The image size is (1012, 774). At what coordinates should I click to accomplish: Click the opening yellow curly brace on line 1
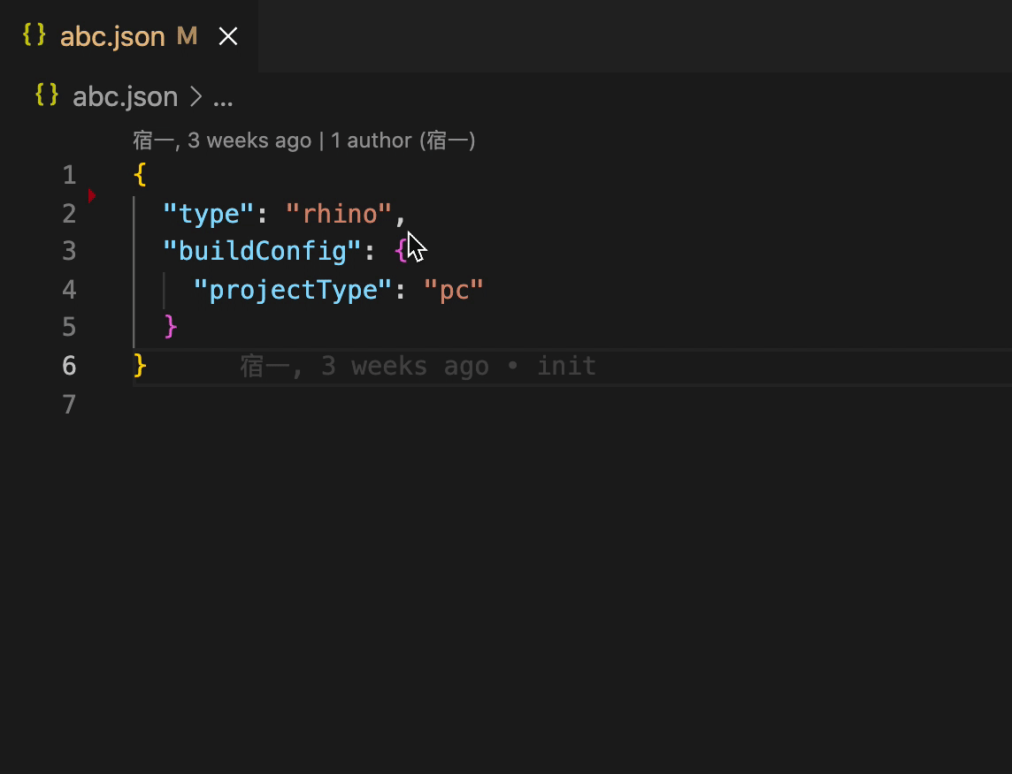(140, 174)
